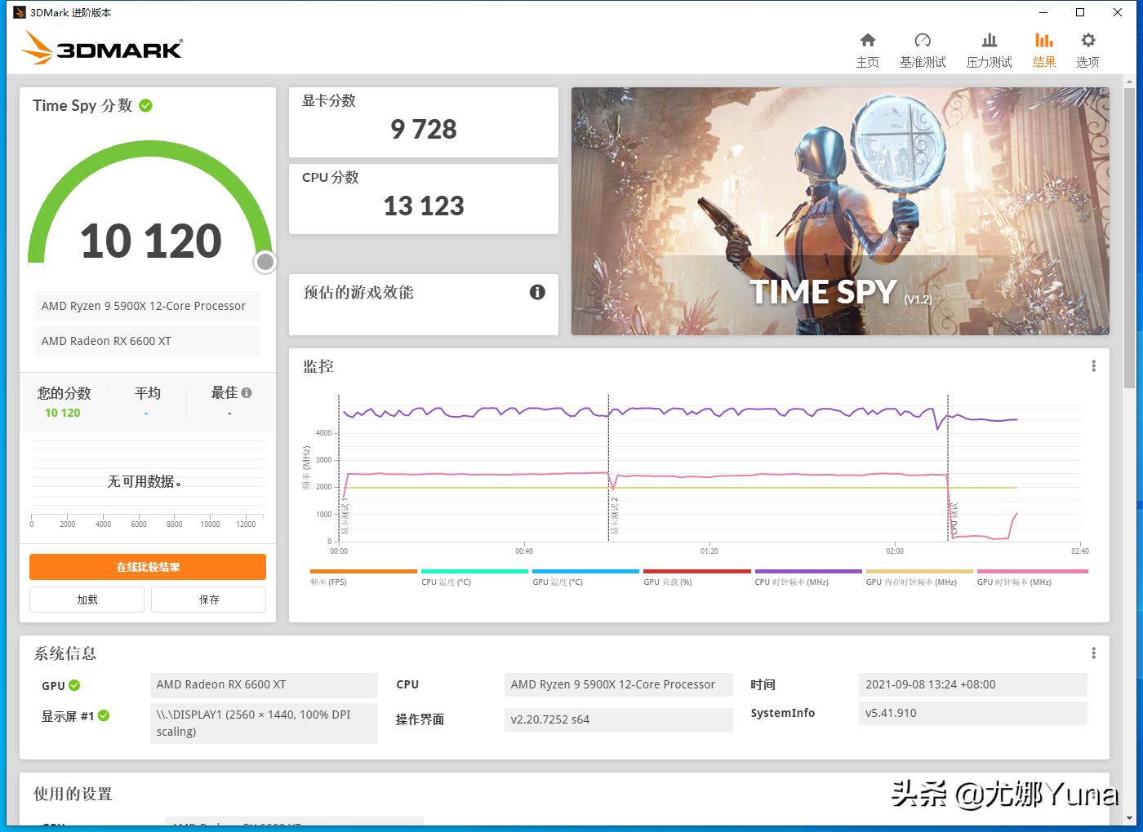This screenshot has width=1143, height=832.
Task: Click the info icon beside 预估的游戏效能
Action: (536, 292)
